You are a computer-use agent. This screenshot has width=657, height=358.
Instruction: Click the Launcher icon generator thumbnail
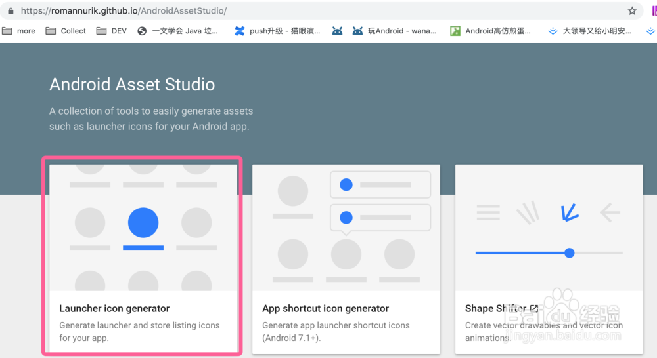143,228
